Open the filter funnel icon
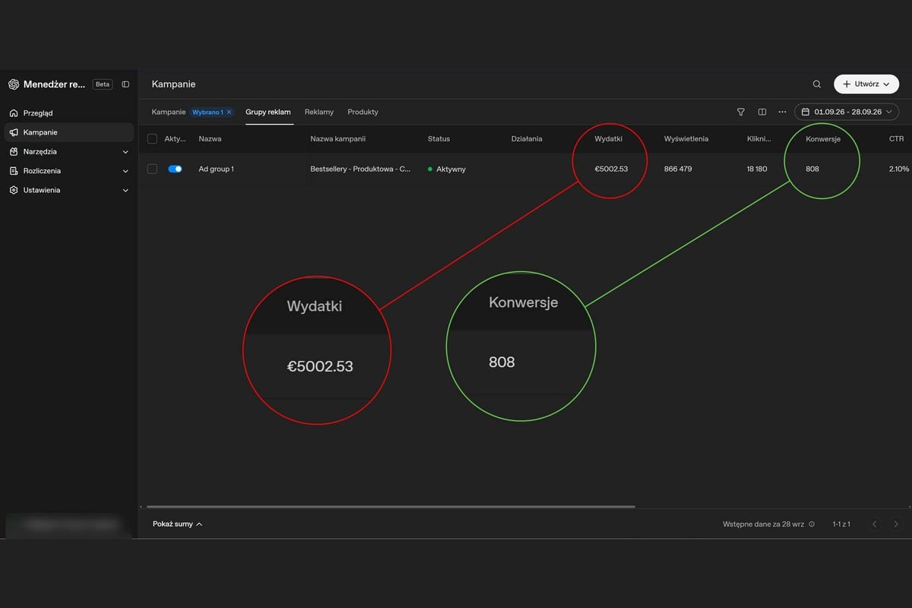This screenshot has height=608, width=912. coord(741,112)
